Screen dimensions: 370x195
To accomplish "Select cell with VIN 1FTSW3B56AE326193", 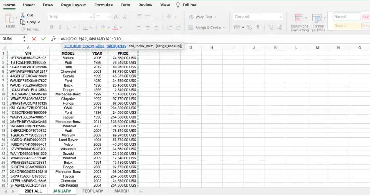I will (x=28, y=58).
